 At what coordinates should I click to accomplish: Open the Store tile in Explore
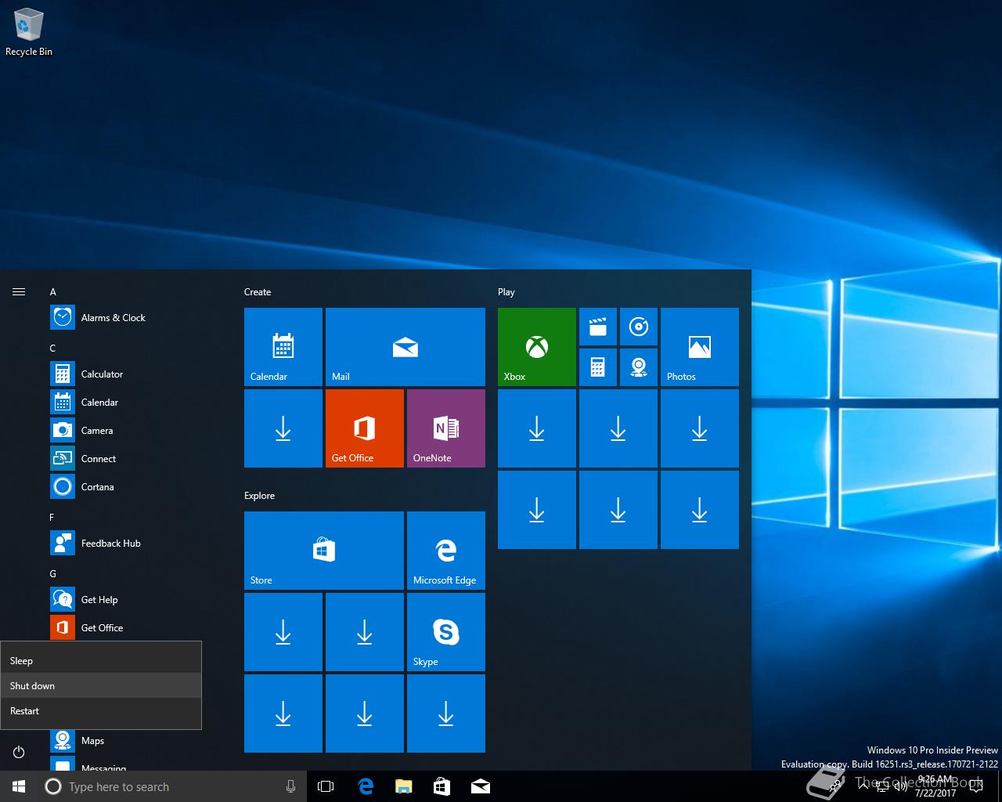click(x=324, y=551)
